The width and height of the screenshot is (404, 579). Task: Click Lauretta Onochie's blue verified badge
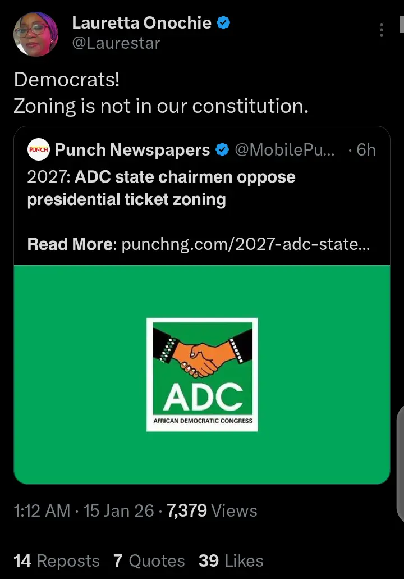224,24
